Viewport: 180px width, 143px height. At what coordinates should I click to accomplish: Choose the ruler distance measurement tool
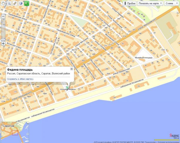(15, 3)
